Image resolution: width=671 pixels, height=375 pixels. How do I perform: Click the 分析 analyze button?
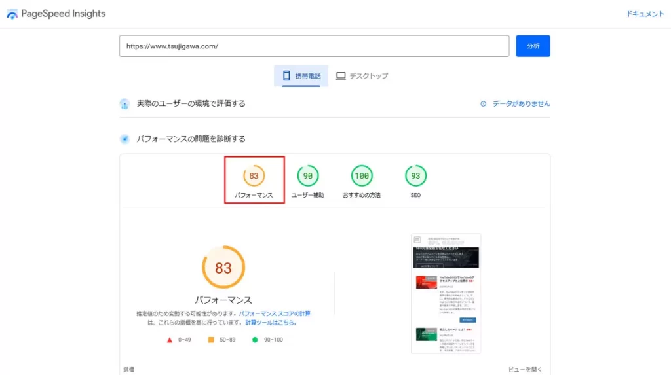pos(533,46)
